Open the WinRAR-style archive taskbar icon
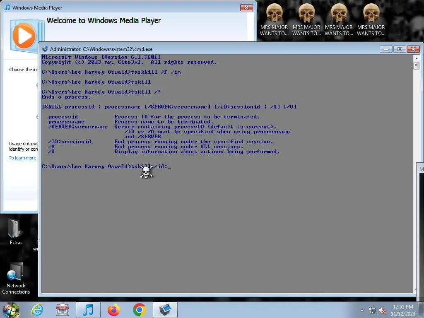Image resolution: width=424 pixels, height=318 pixels. coord(63,310)
